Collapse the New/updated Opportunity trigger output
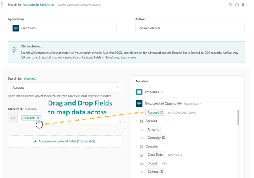The image size is (254, 178). [x=201, y=104]
